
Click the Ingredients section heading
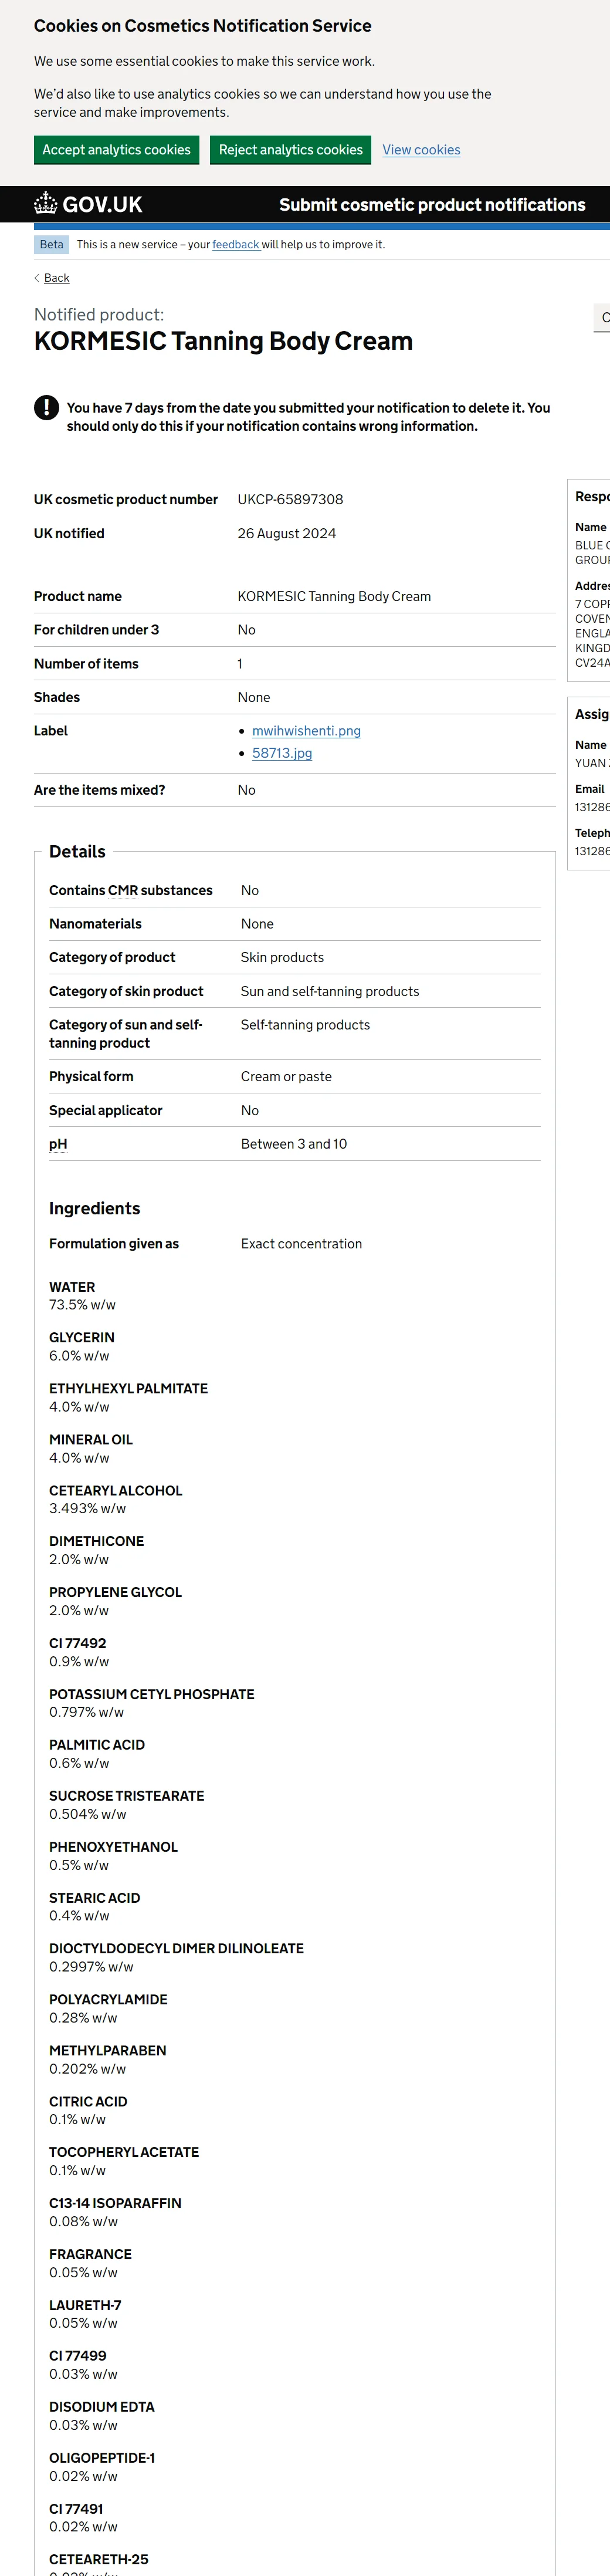(x=95, y=1208)
